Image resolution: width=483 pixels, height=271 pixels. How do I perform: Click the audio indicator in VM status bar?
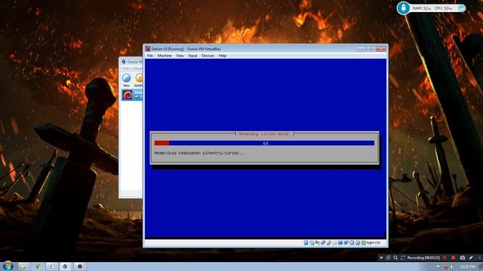tap(317, 242)
